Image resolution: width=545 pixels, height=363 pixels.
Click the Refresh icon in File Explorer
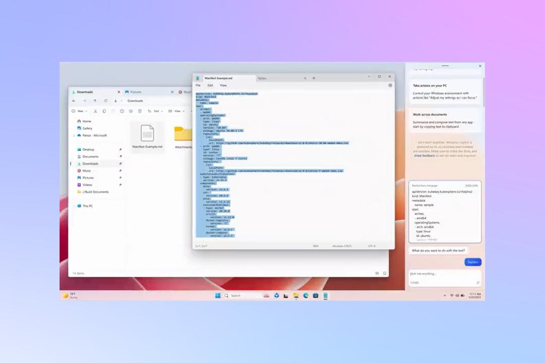click(105, 101)
